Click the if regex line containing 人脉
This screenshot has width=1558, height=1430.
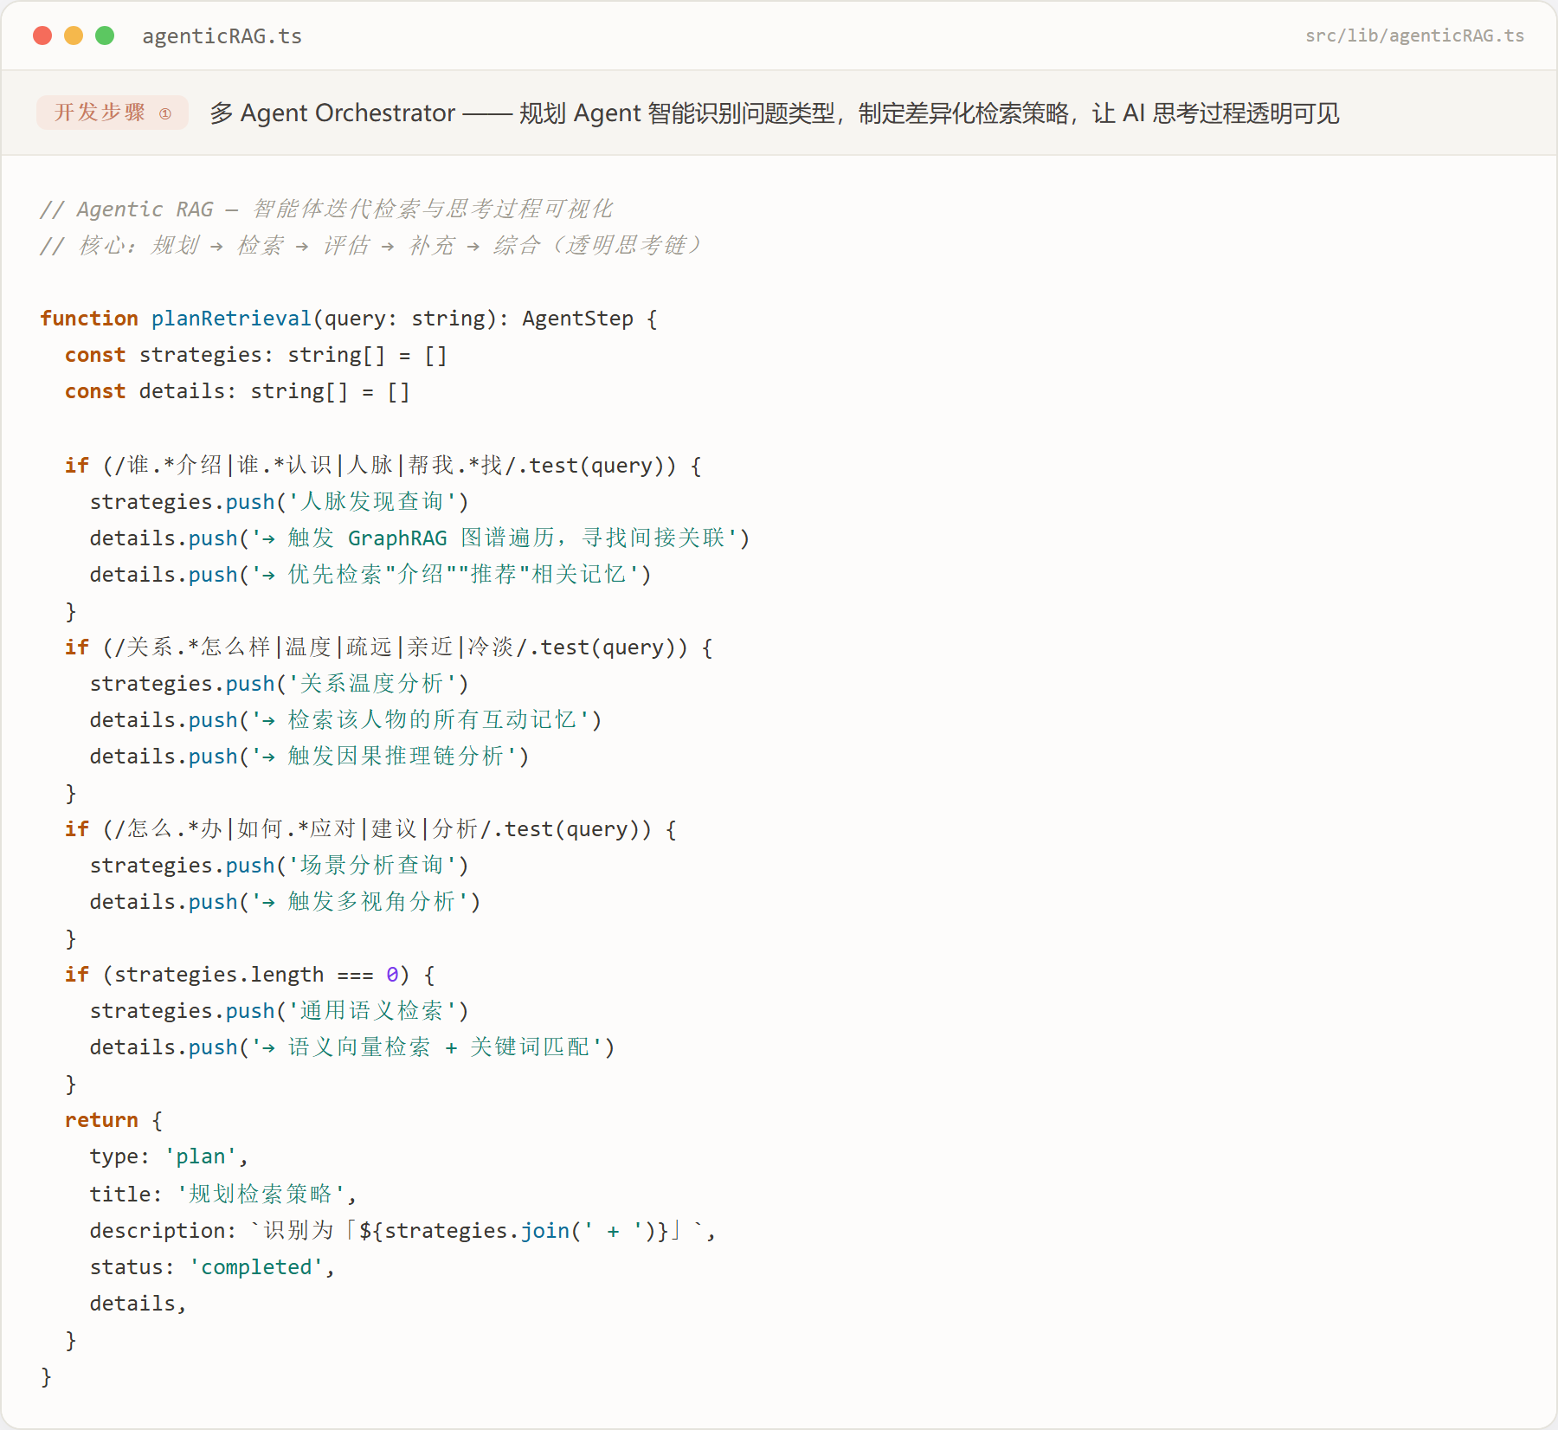pyautogui.click(x=383, y=466)
